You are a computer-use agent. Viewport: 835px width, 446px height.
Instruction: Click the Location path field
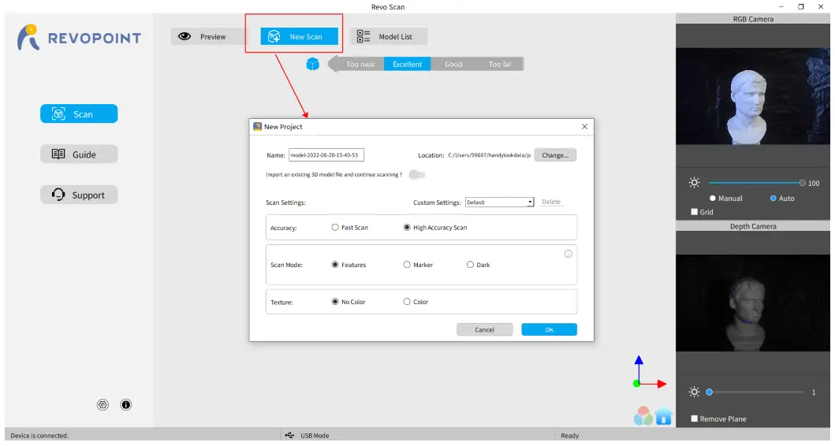tap(490, 155)
